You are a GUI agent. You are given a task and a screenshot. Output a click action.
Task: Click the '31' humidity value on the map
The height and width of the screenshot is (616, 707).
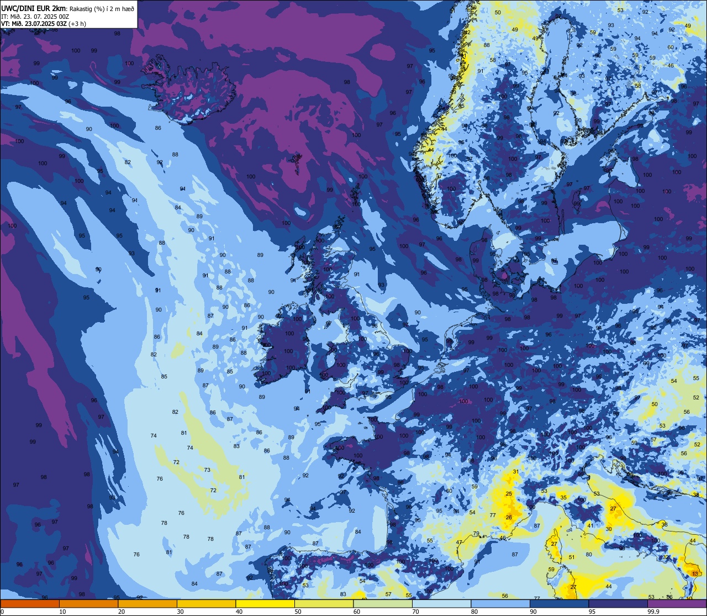pos(516,472)
